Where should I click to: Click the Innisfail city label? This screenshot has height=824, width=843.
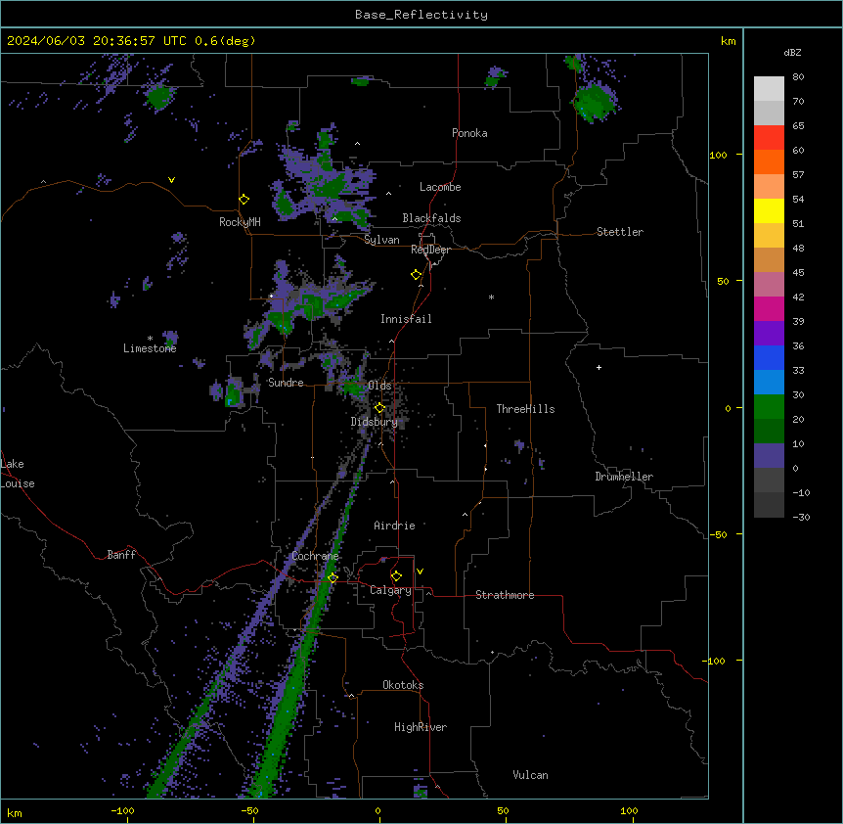[x=406, y=319]
